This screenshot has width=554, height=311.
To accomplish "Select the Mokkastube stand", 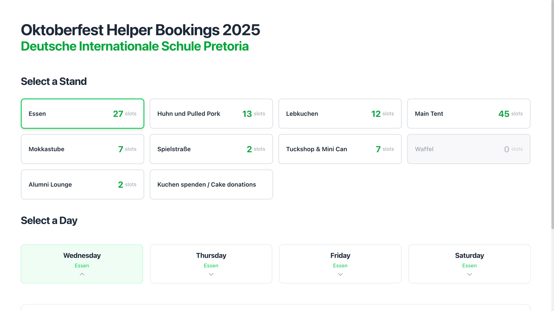I will tap(82, 149).
